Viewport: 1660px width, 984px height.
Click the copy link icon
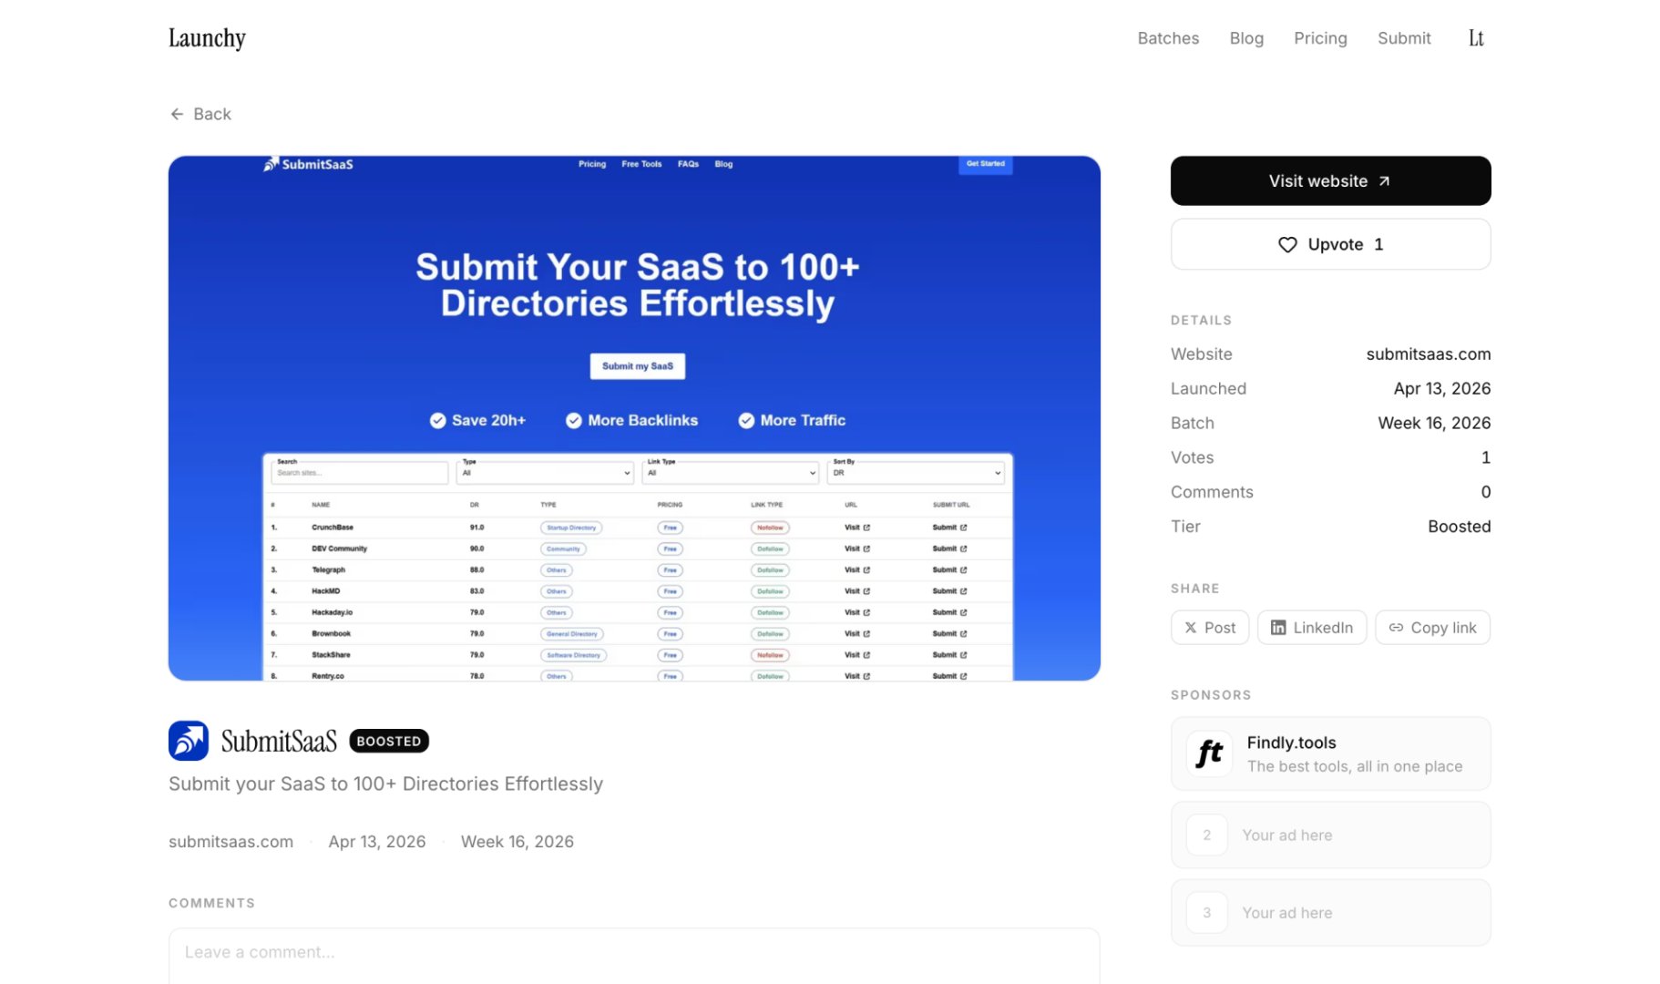point(1395,627)
